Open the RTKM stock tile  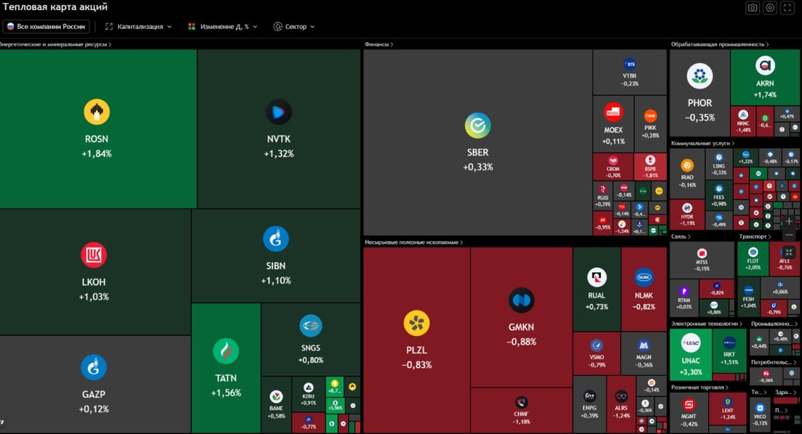pos(684,298)
